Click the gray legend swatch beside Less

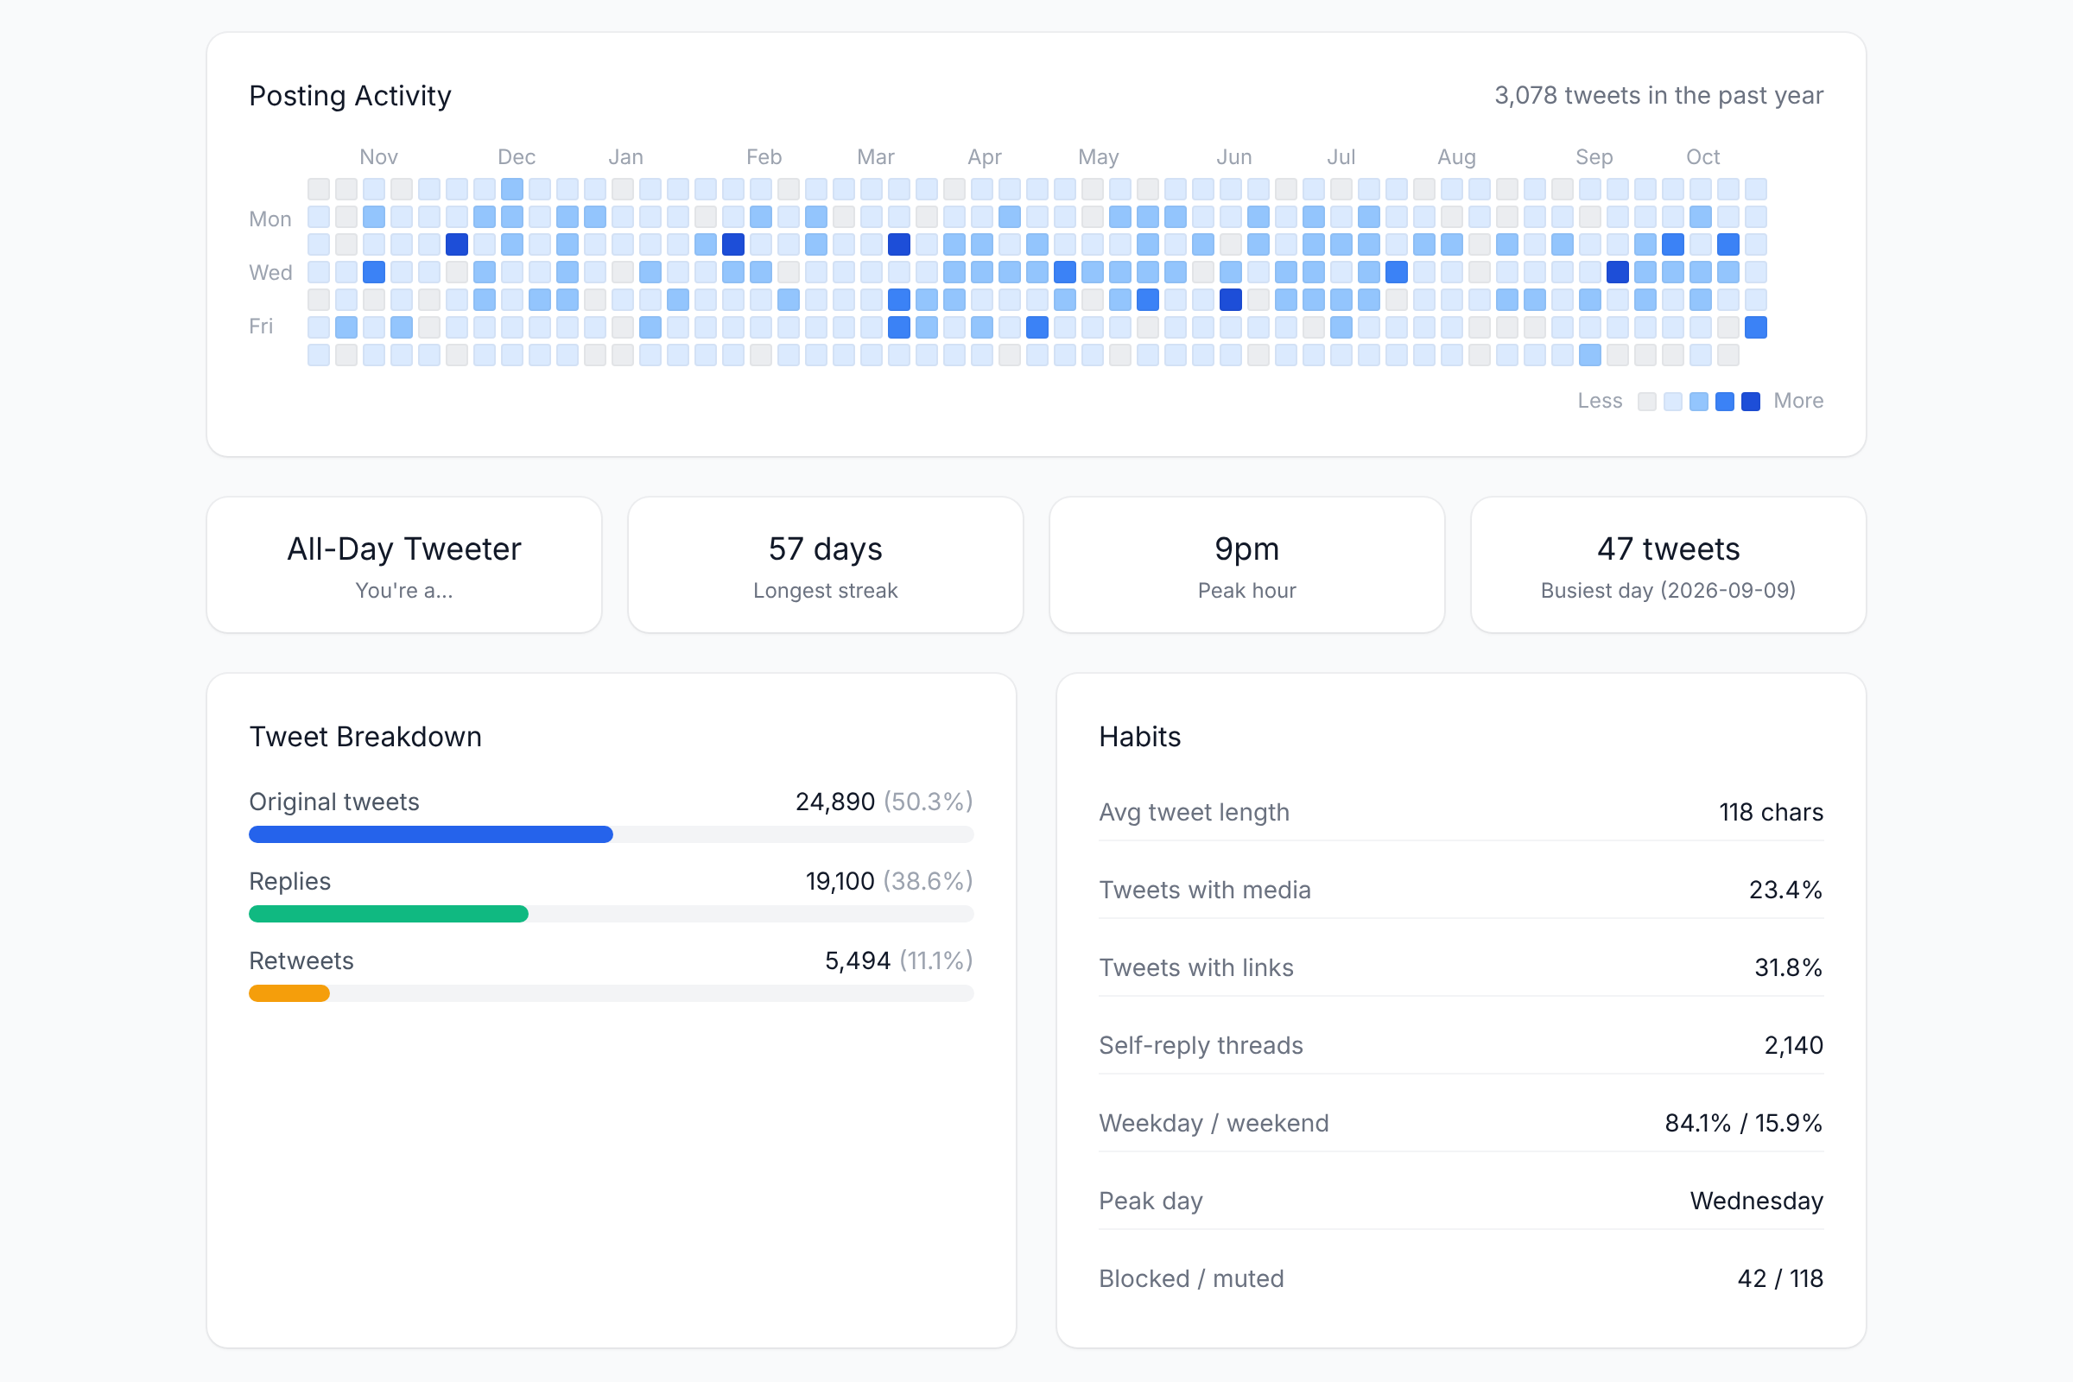1646,402
